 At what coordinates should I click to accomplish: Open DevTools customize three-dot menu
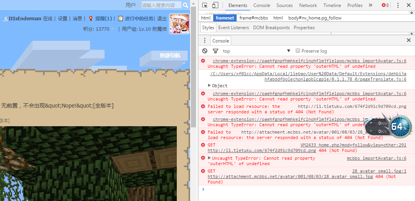click(398, 5)
